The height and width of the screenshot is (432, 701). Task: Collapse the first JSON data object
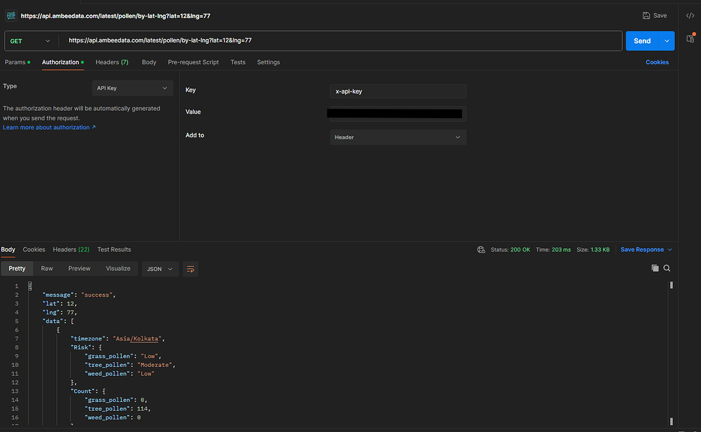point(58,329)
